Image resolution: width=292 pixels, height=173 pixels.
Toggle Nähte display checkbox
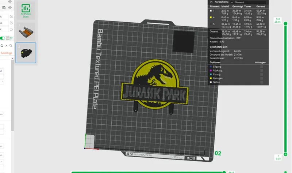[262, 82]
